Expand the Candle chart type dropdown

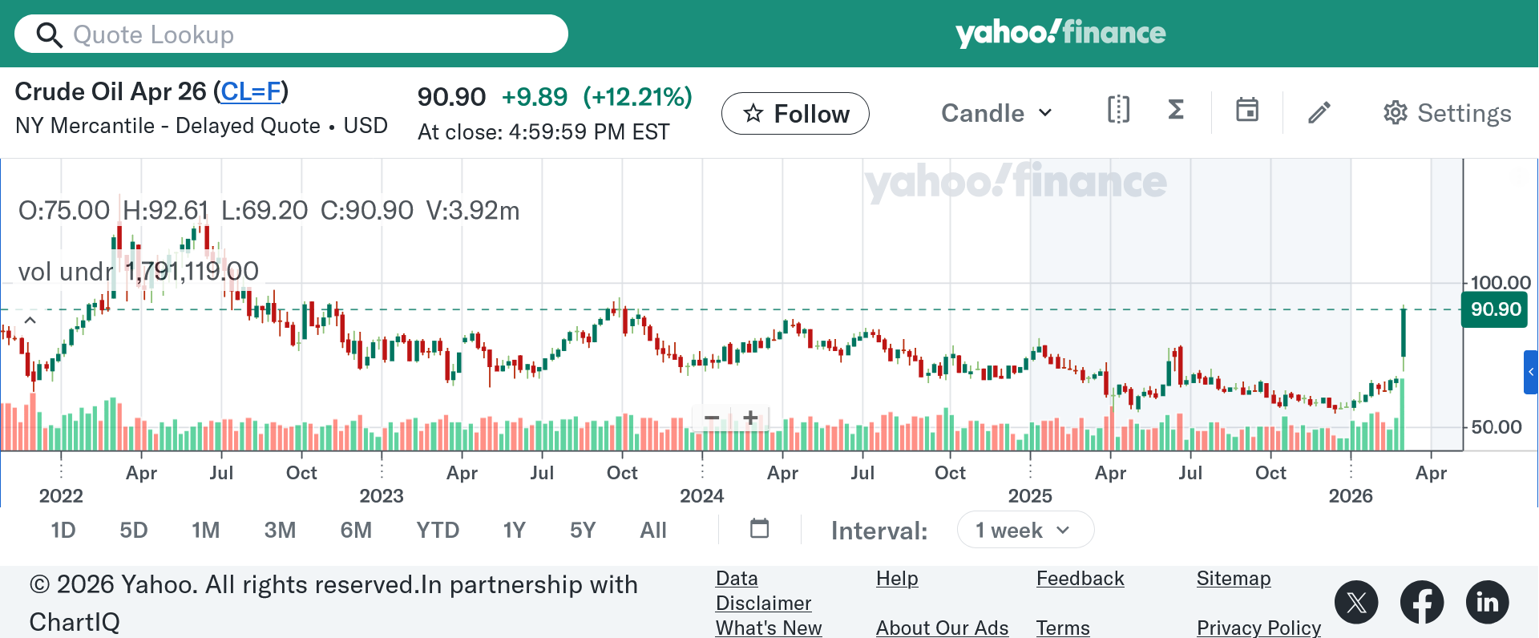996,113
